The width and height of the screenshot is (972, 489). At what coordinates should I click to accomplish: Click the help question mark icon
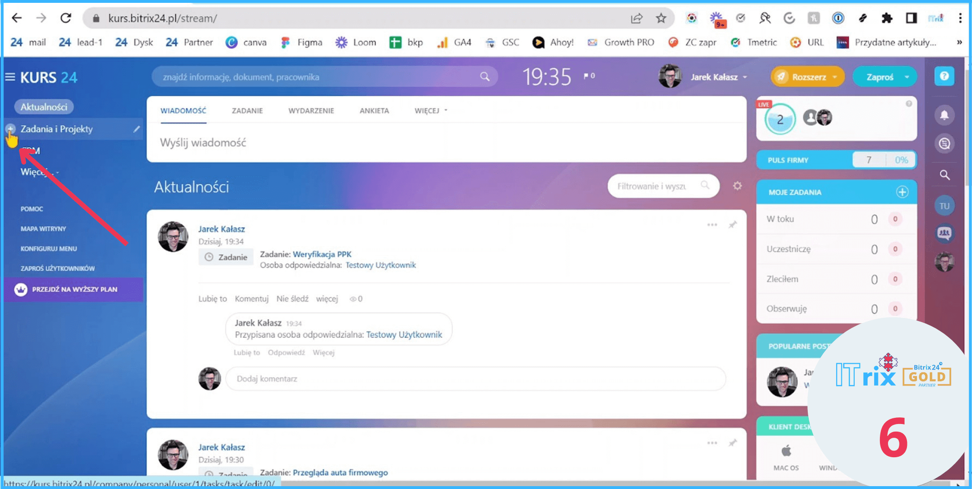[x=944, y=76]
